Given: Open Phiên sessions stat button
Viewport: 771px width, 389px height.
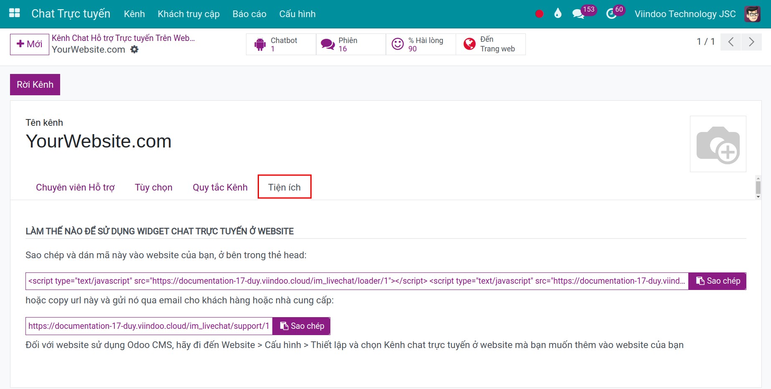Looking at the screenshot, I should pyautogui.click(x=350, y=44).
